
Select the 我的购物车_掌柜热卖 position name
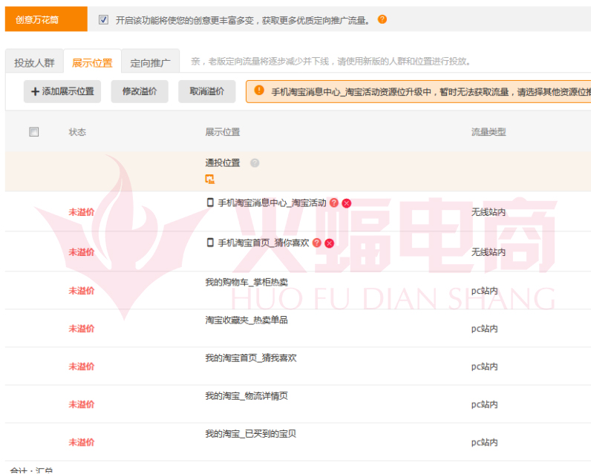pyautogui.click(x=246, y=283)
